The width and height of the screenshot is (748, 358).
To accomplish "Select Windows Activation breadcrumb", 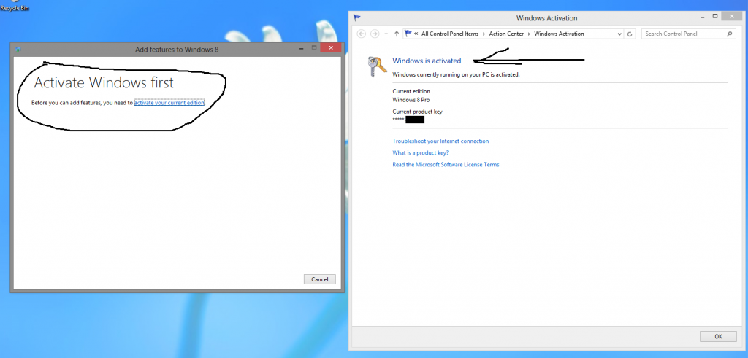I will click(x=559, y=34).
